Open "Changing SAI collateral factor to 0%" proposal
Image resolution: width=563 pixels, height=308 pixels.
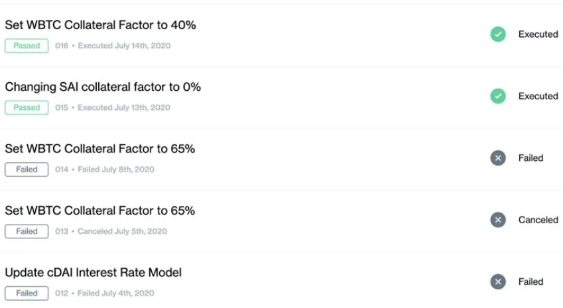(x=103, y=87)
